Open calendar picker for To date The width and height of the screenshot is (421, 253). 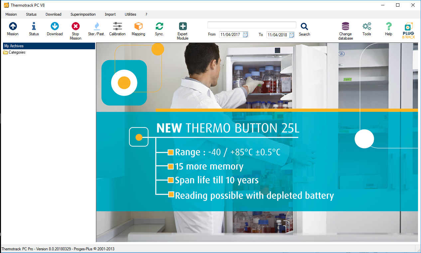(x=292, y=35)
